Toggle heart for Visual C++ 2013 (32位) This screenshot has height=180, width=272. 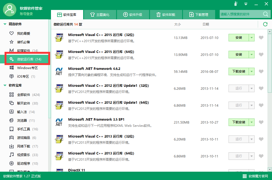pyautogui.click(x=261, y=139)
